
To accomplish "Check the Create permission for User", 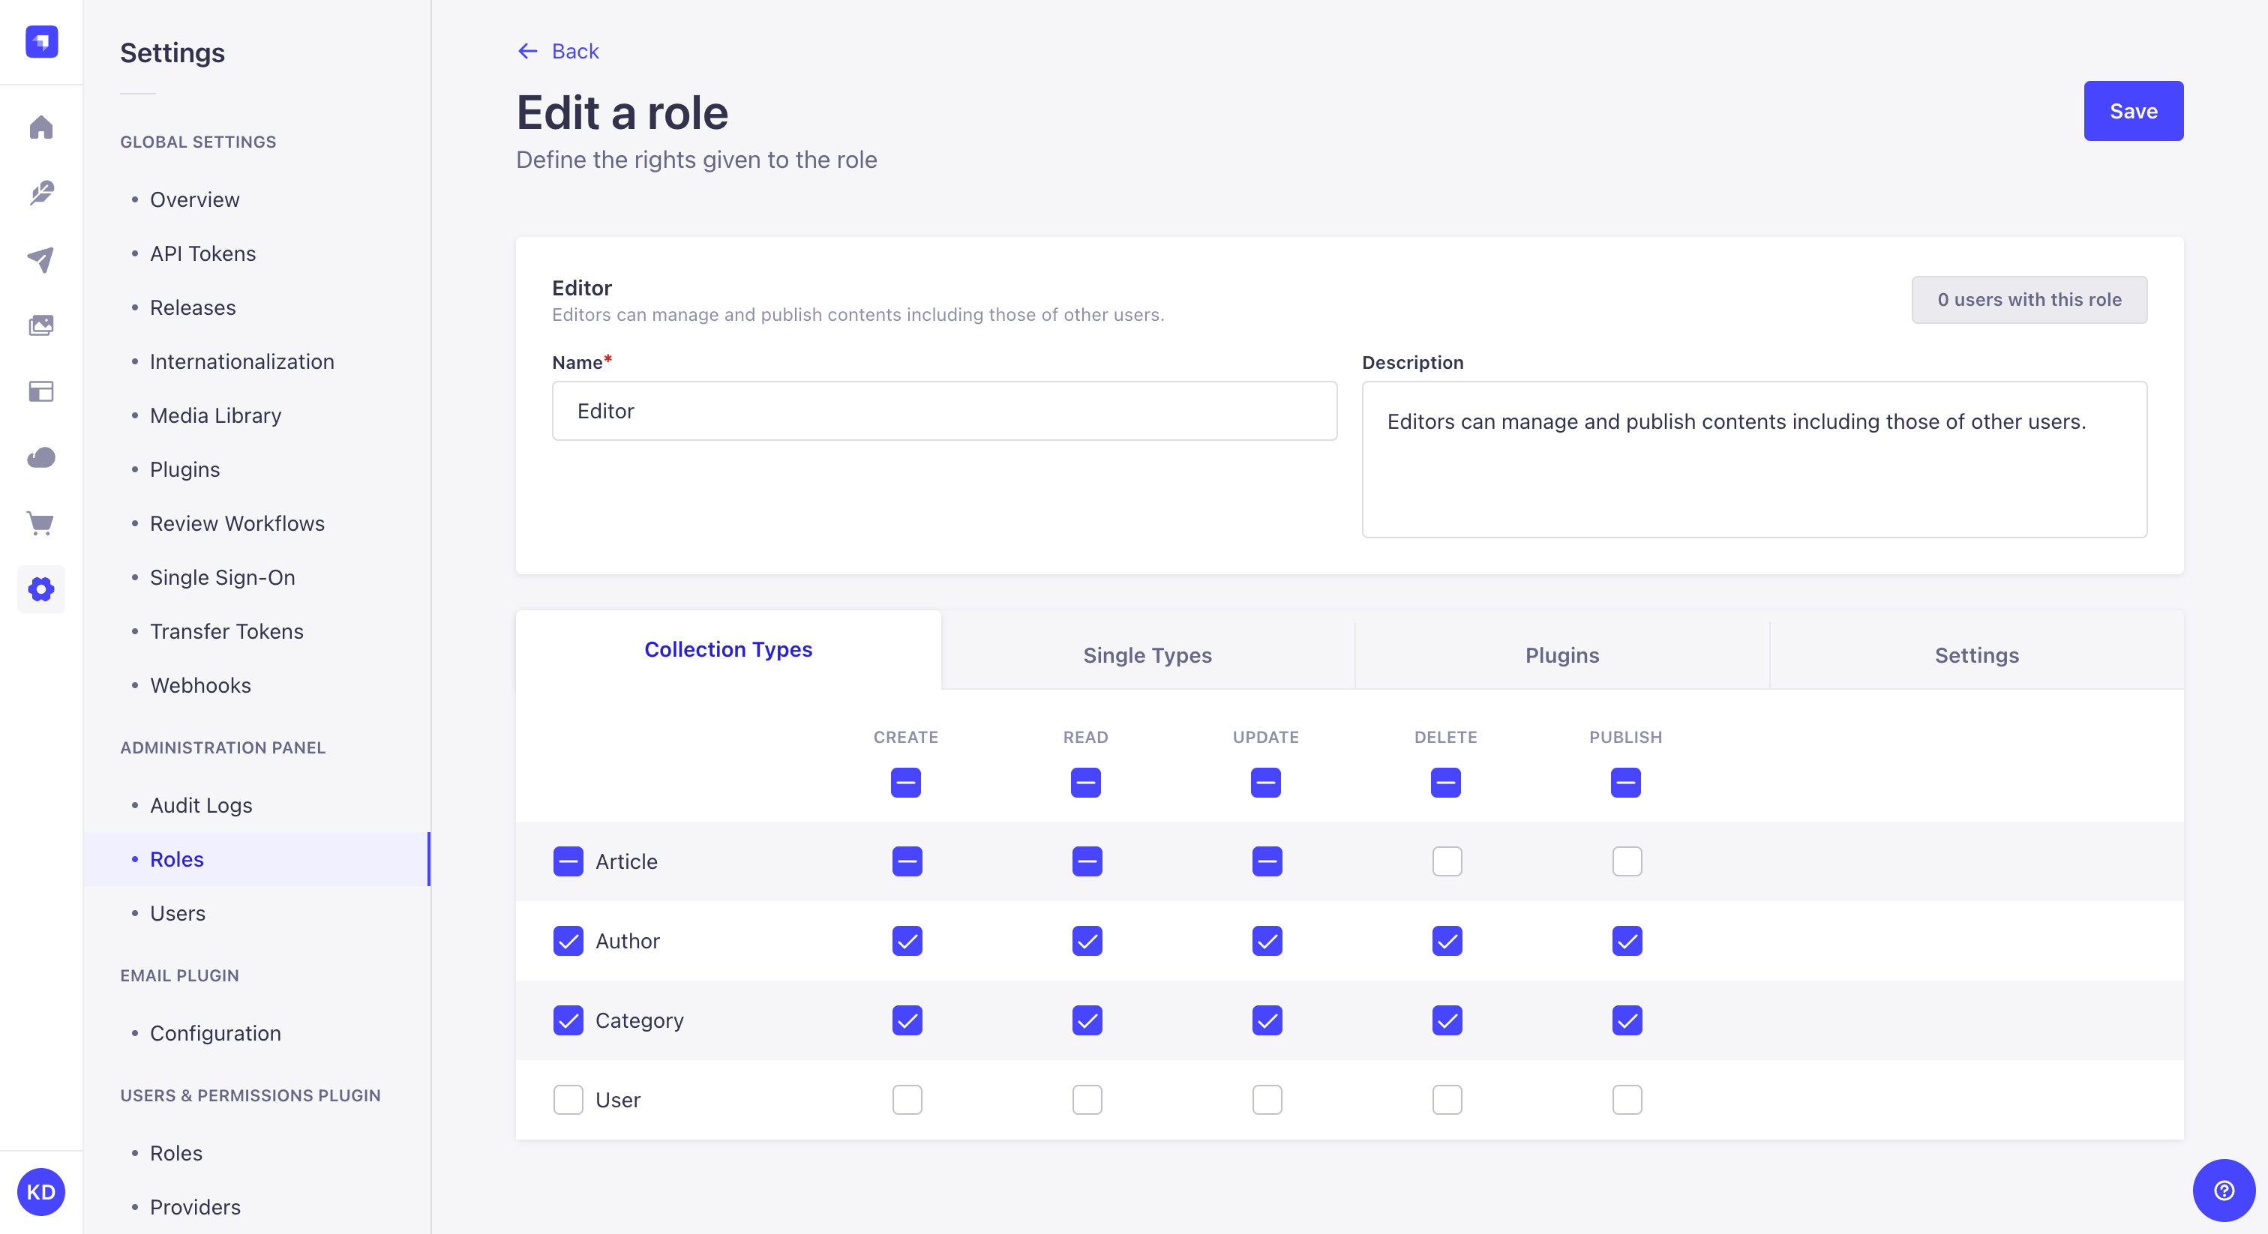I will tap(906, 1099).
